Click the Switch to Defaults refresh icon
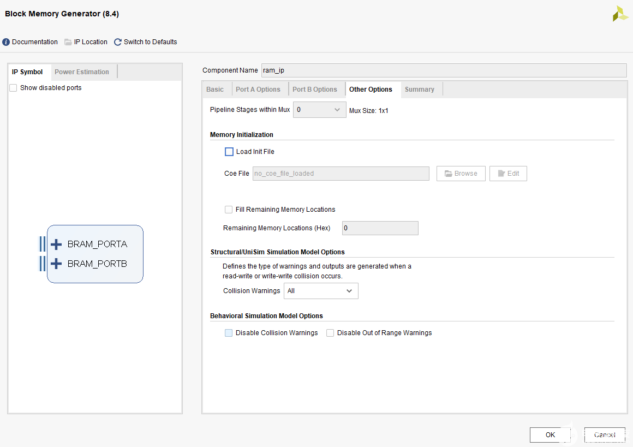The image size is (633, 447). (118, 42)
